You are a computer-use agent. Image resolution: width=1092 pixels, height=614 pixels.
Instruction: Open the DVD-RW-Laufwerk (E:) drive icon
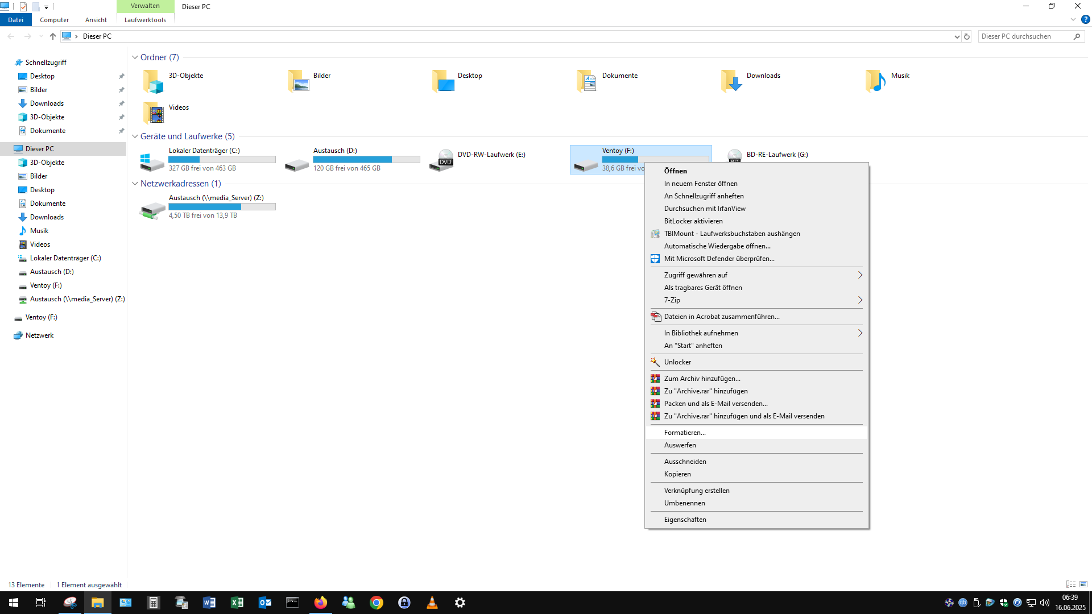click(x=441, y=161)
